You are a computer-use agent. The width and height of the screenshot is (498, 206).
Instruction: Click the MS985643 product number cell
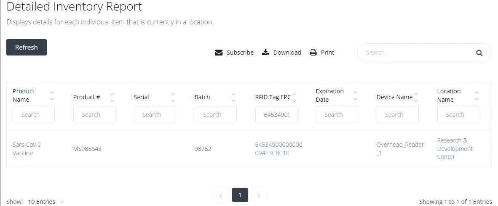point(87,149)
